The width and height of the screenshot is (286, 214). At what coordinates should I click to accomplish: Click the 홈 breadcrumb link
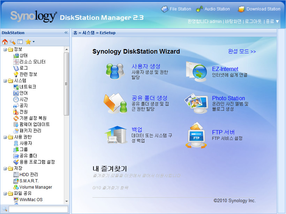coord(75,33)
